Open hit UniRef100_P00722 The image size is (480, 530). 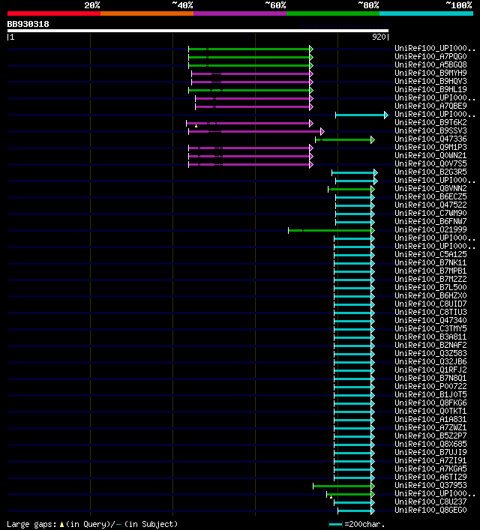(430, 386)
